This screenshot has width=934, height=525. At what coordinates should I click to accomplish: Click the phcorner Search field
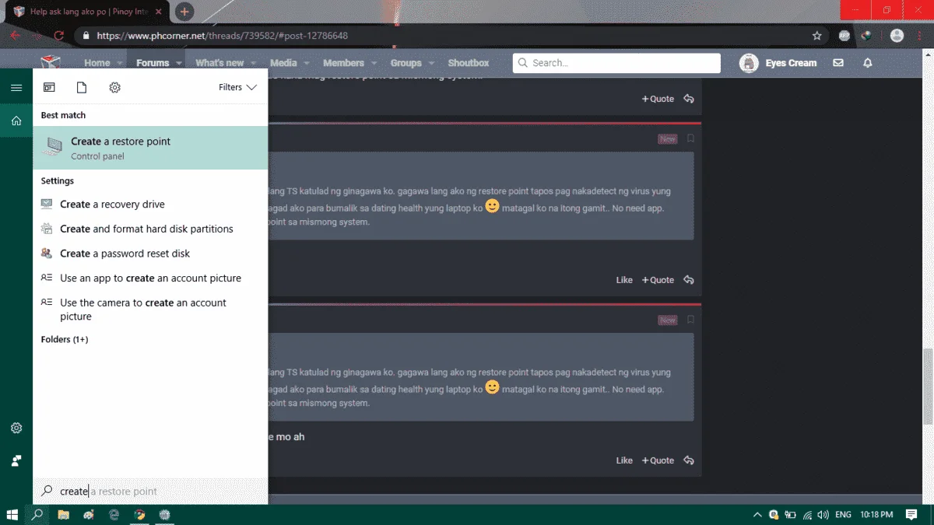[x=616, y=63]
